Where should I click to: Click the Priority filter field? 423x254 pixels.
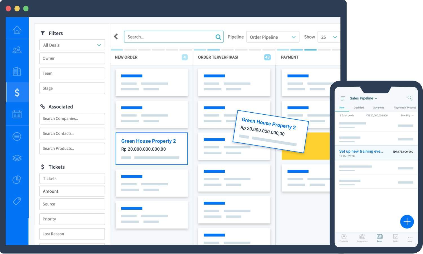(72, 219)
